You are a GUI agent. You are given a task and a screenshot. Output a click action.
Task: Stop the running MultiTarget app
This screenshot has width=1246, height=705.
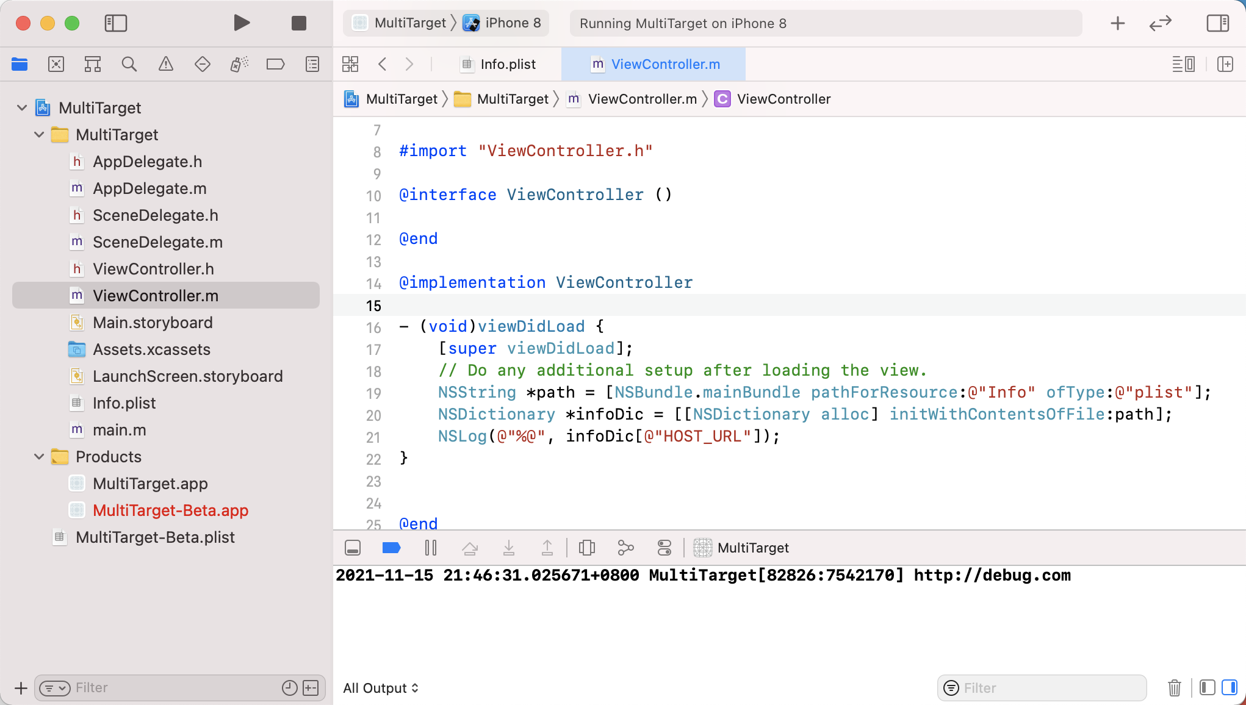298,23
